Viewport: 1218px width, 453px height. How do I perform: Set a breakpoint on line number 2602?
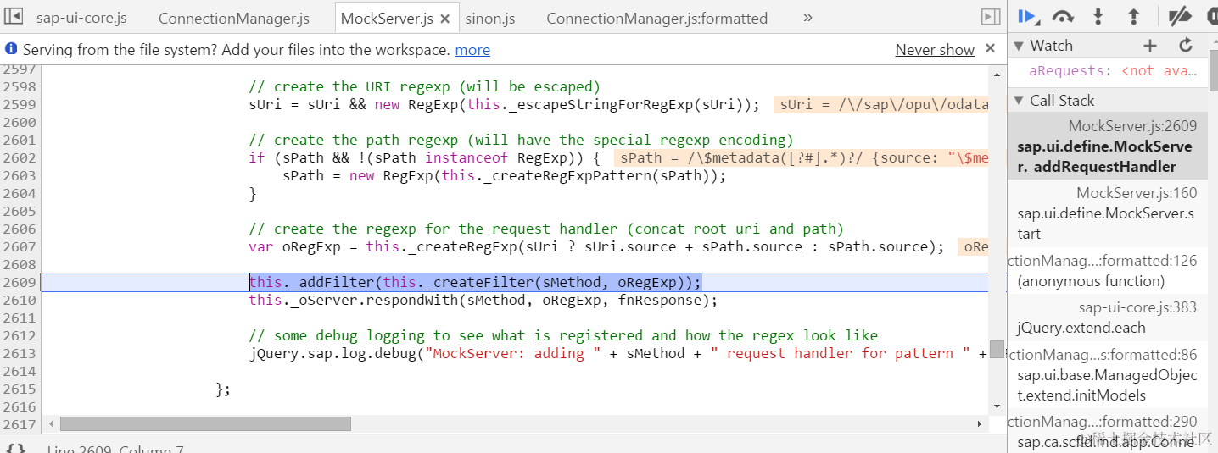[x=20, y=158]
